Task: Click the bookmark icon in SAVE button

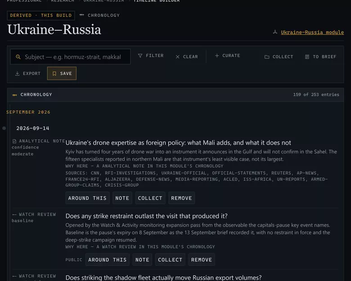Action: click(54, 73)
